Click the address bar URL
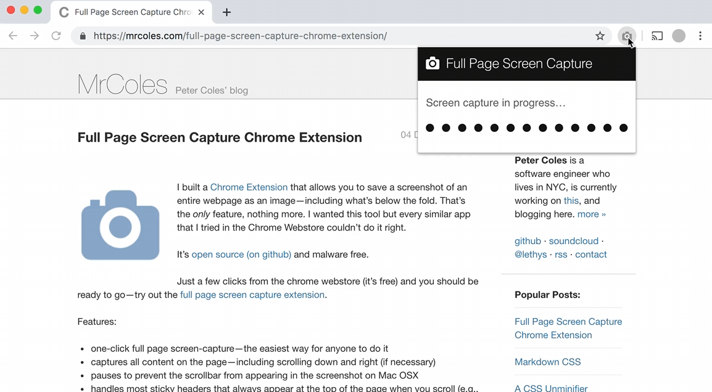The width and height of the screenshot is (712, 392). [240, 36]
